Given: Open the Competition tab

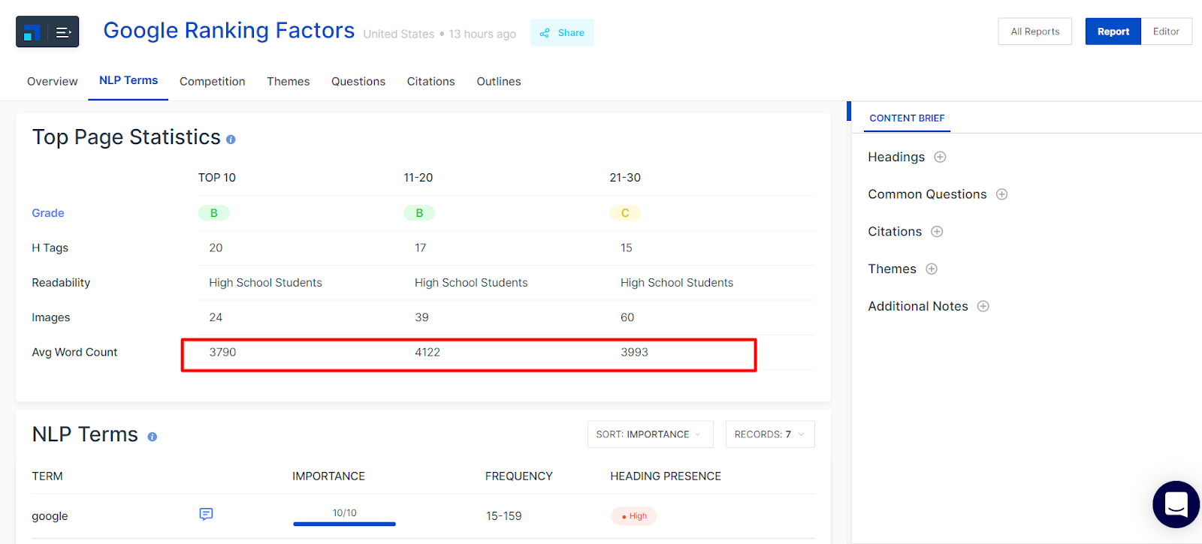Looking at the screenshot, I should pyautogui.click(x=212, y=81).
